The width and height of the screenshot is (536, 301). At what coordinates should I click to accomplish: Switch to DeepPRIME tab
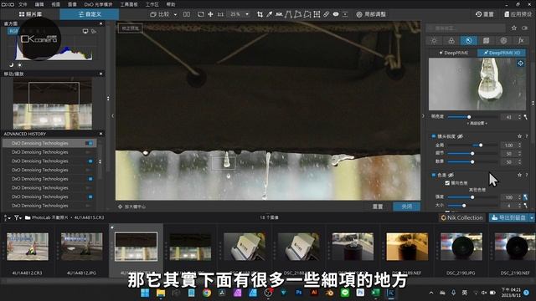pyautogui.click(x=453, y=53)
